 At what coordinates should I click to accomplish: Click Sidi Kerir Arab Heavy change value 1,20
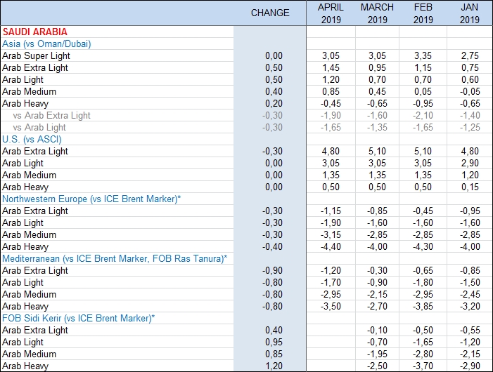(274, 366)
